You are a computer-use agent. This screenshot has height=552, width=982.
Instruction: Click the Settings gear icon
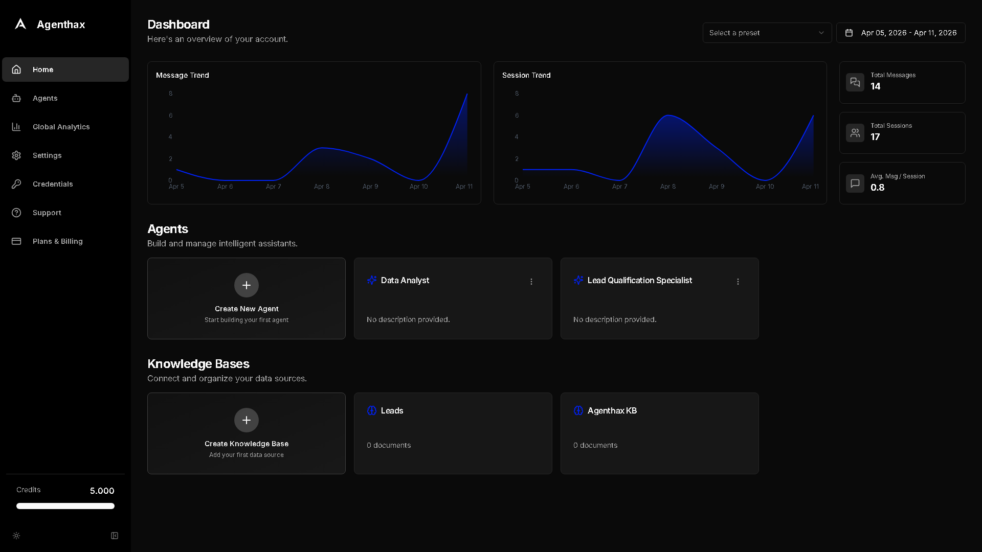pyautogui.click(x=16, y=155)
